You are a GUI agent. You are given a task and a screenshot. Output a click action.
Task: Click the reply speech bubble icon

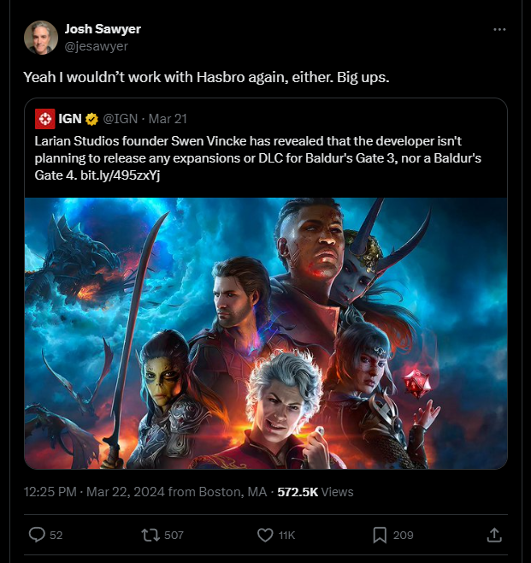pos(37,535)
